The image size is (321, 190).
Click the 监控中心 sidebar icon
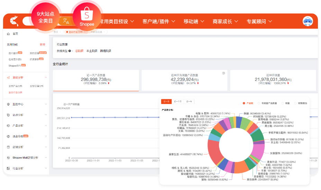[x=9, y=104]
